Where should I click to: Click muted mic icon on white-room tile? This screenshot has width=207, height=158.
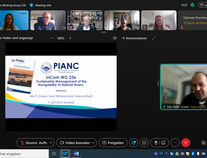tap(145, 27)
